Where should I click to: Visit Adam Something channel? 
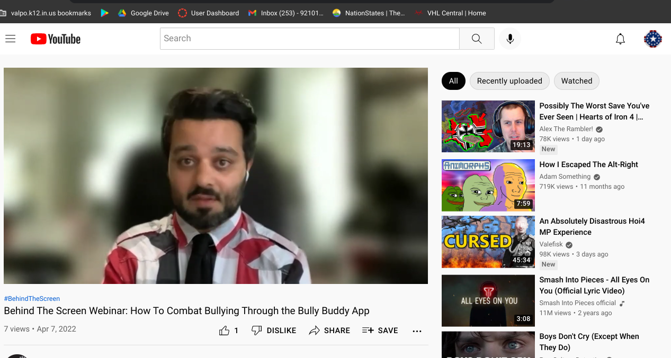[x=565, y=177]
